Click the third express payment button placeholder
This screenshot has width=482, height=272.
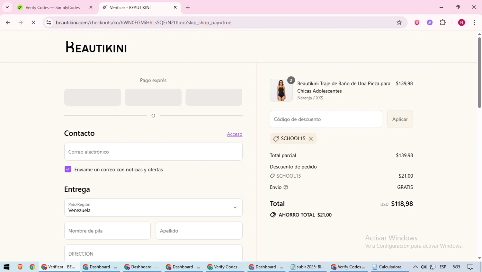pos(214,97)
